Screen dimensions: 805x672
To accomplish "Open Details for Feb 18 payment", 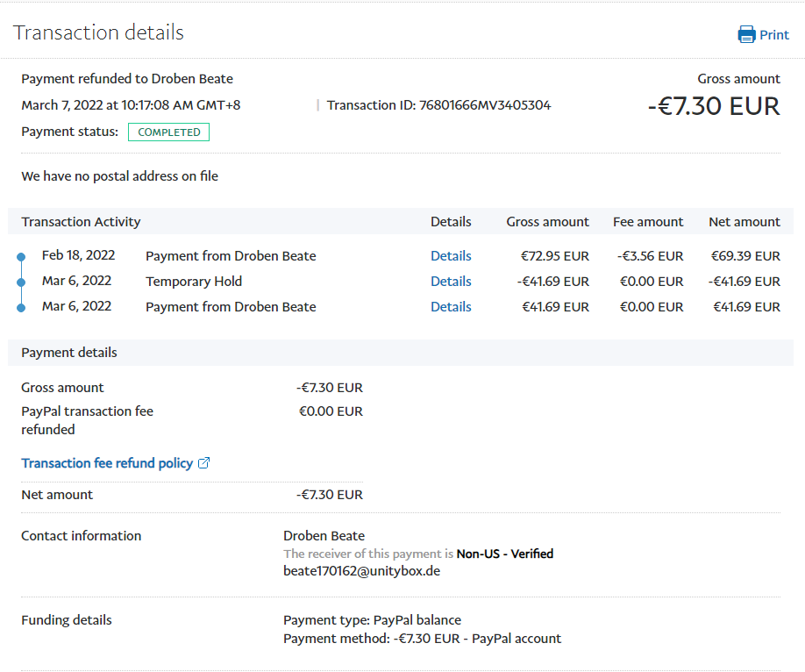I will click(x=451, y=256).
